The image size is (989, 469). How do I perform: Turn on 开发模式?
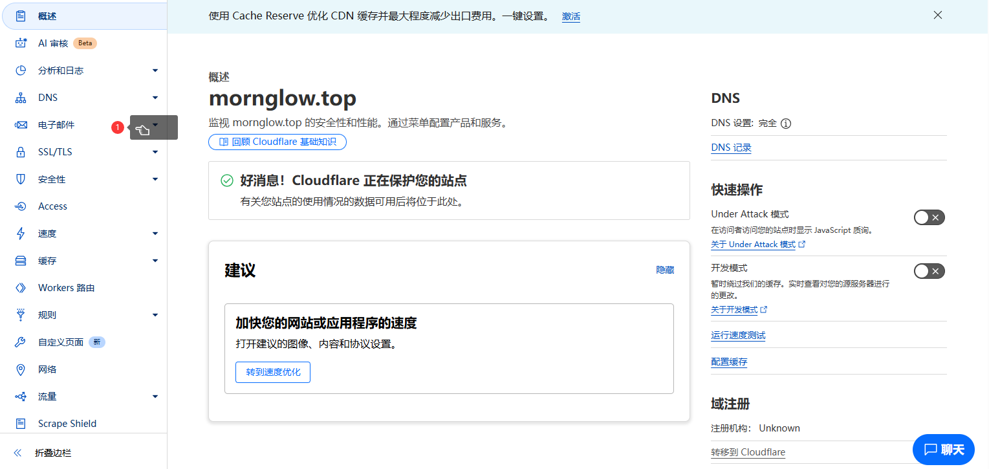[929, 271]
